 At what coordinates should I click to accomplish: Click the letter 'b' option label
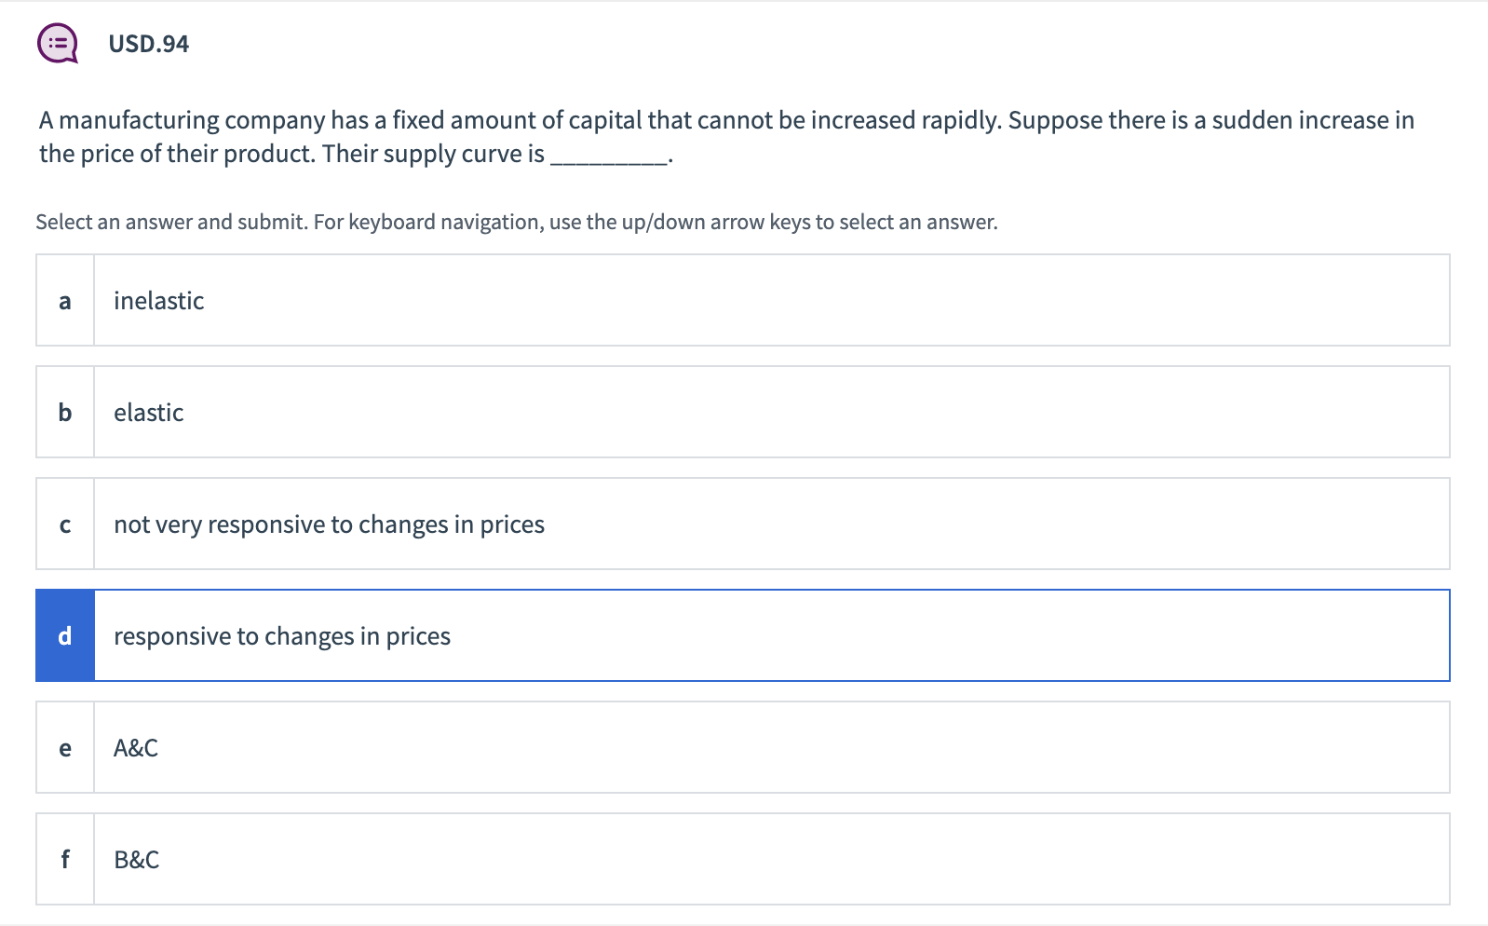point(65,412)
